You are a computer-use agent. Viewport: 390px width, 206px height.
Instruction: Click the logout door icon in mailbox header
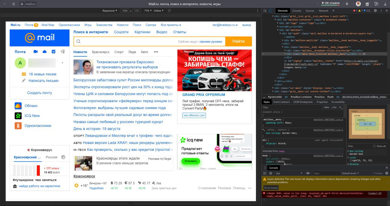coord(62,52)
